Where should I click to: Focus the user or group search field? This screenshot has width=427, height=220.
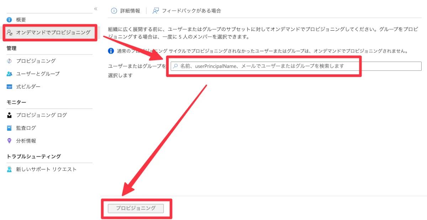(296, 66)
